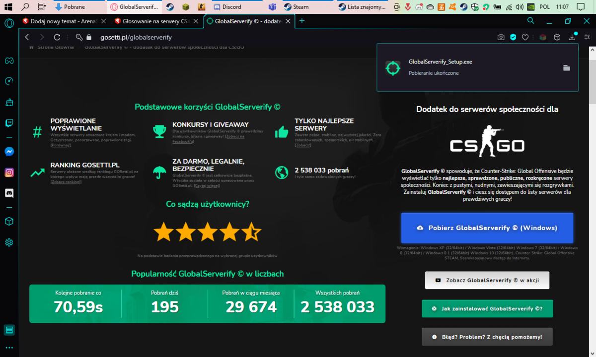
Task: Open Easy Setup sliders menu
Action: click(587, 37)
